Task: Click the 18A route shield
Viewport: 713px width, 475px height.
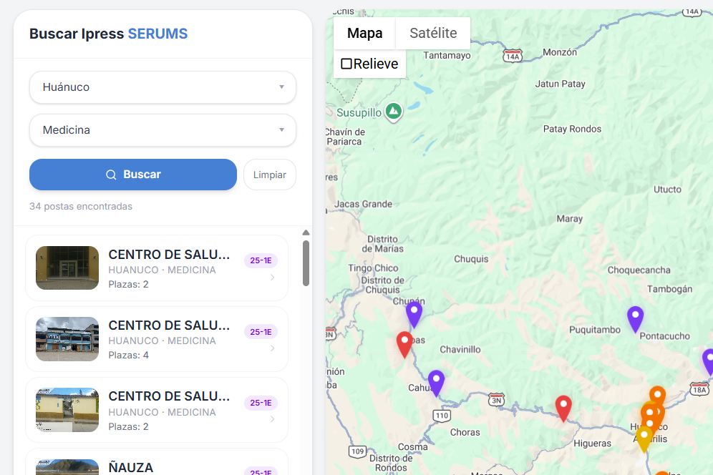Action: click(x=699, y=390)
